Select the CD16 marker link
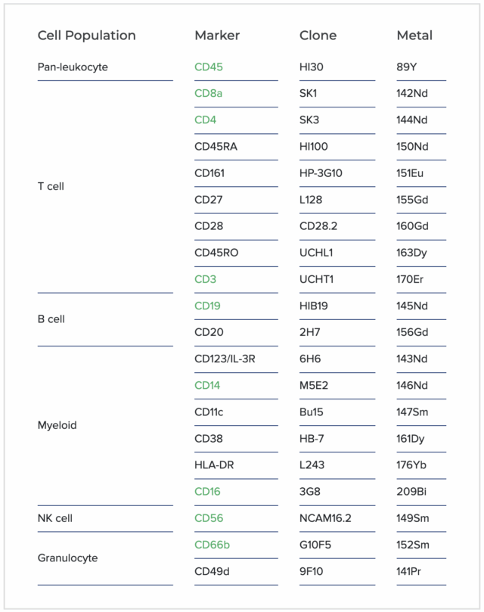The height and width of the screenshot is (612, 484). pos(207,492)
